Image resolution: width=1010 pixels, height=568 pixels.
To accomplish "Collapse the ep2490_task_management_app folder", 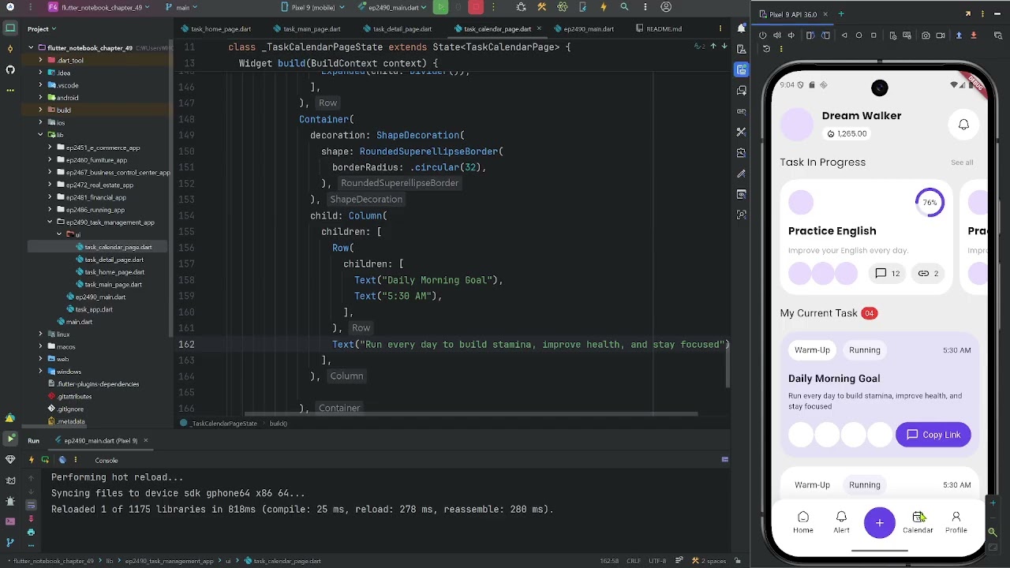I will coord(50,222).
